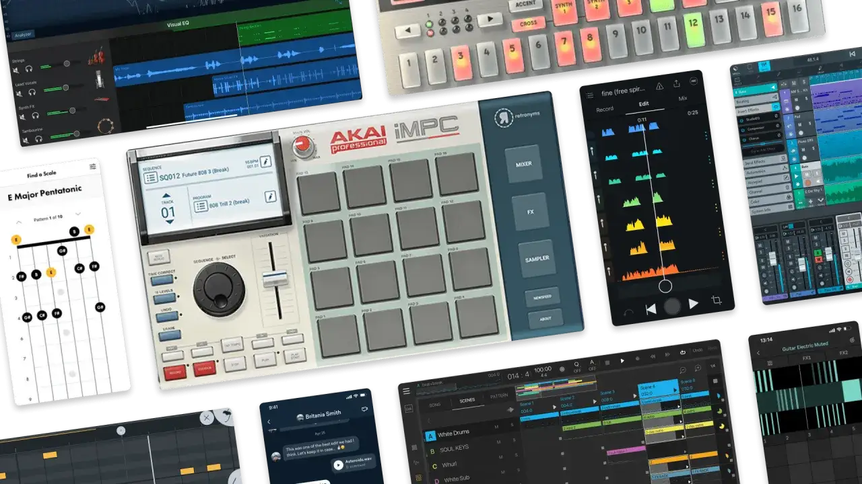This screenshot has width=862, height=484.
Task: Tap the pencil edit icon beside 808 Trill 2 program
Action: 271,196
